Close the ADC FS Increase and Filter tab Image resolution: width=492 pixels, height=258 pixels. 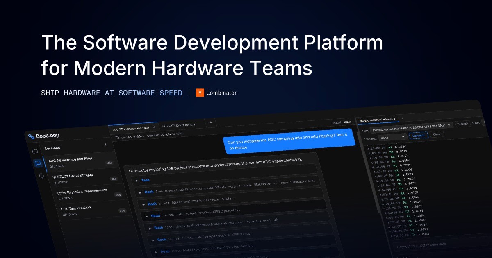click(153, 127)
